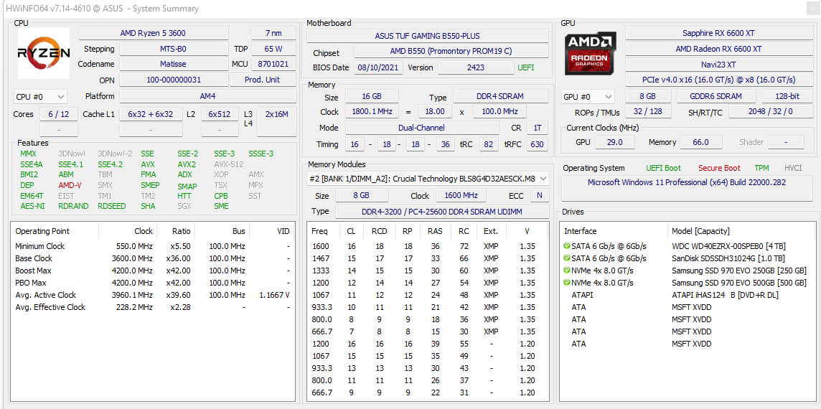821x409 pixels.
Task: Click green check icon for SanDisk SDSSDH31024G drive
Action: (x=566, y=258)
